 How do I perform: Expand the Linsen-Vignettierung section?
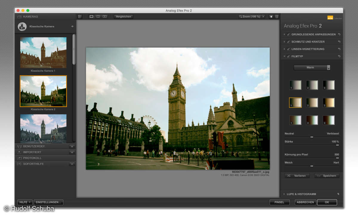point(284,49)
